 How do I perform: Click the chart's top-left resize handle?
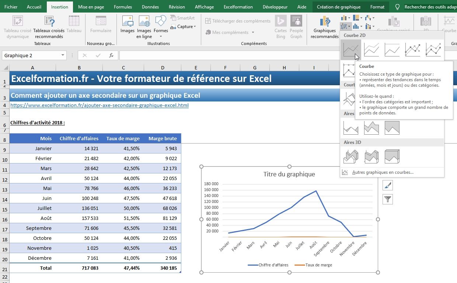point(202,166)
